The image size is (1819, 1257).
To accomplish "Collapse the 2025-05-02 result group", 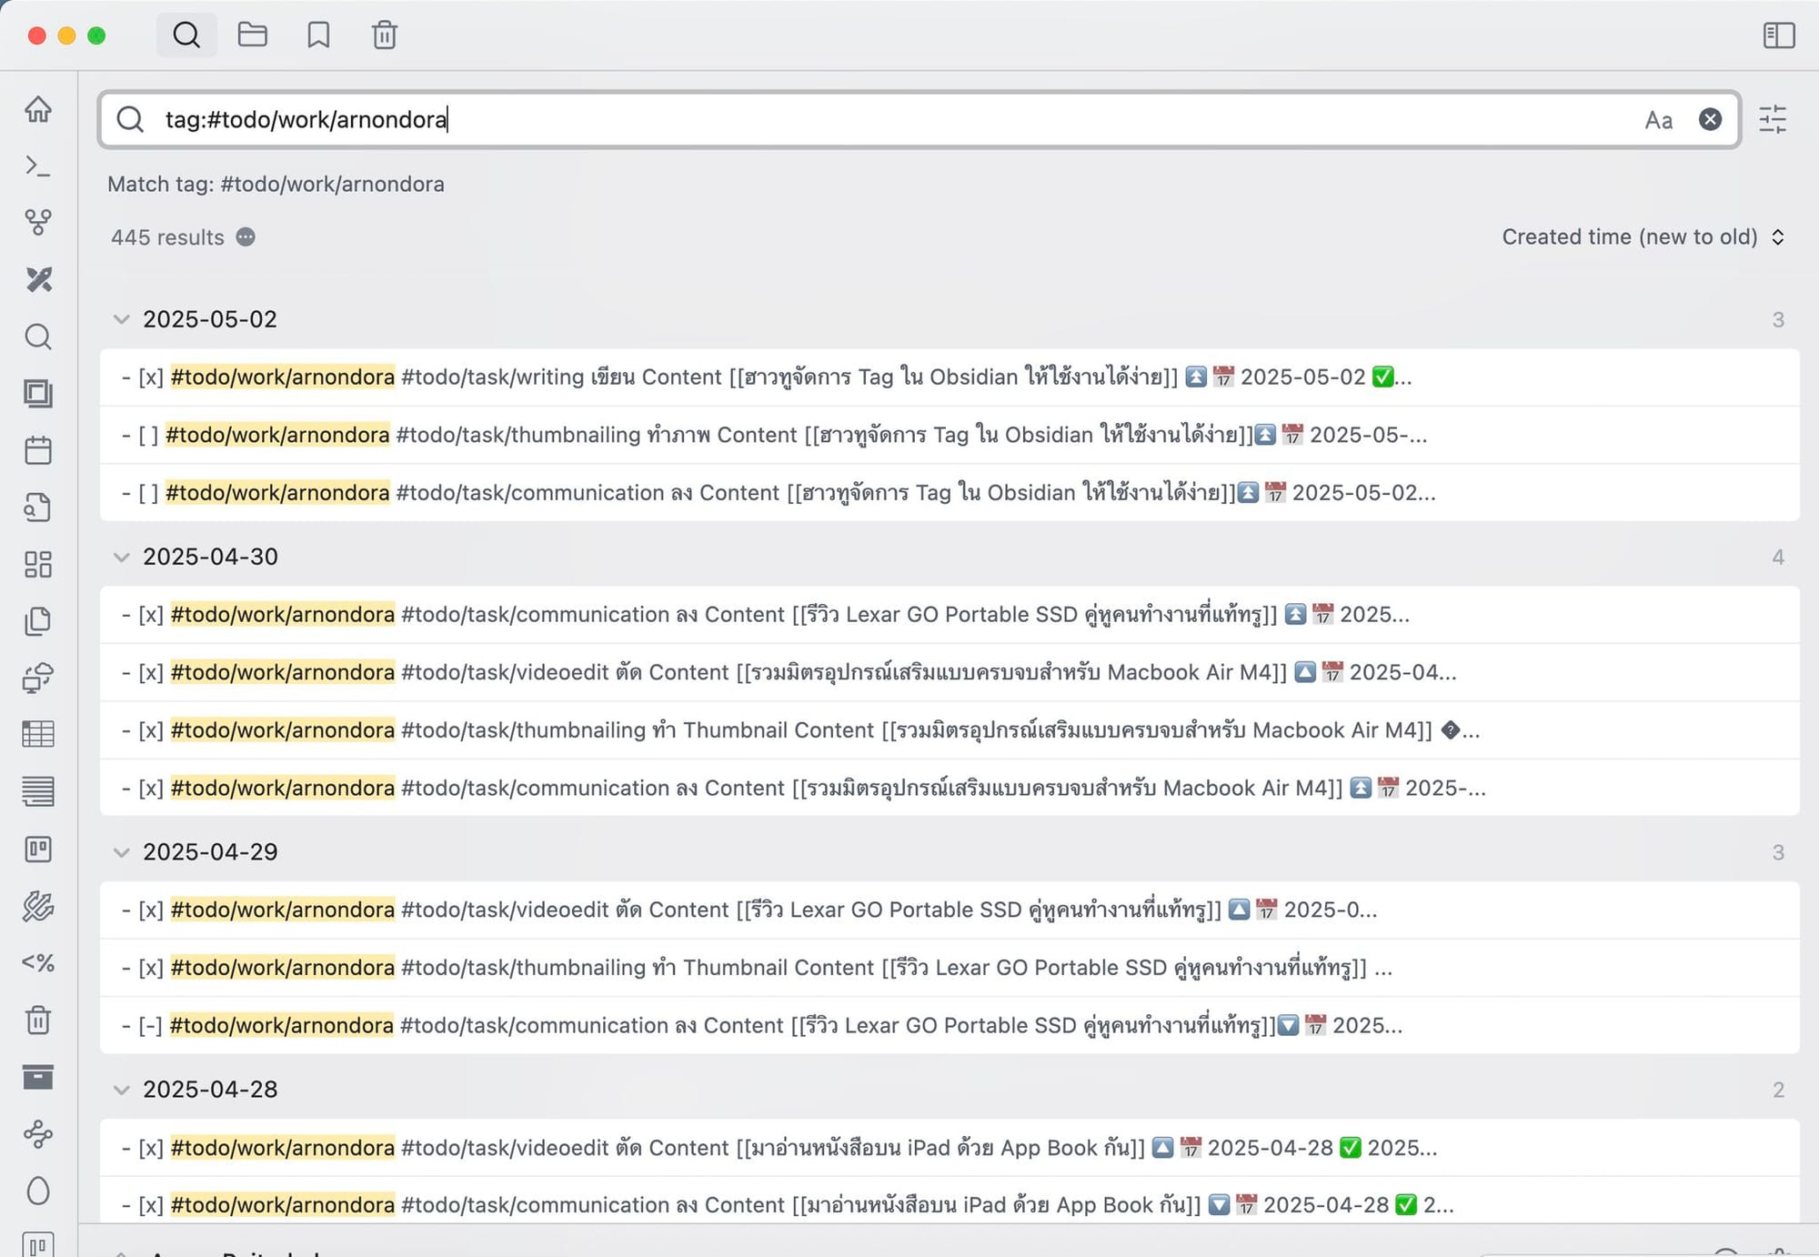I will click(x=121, y=319).
